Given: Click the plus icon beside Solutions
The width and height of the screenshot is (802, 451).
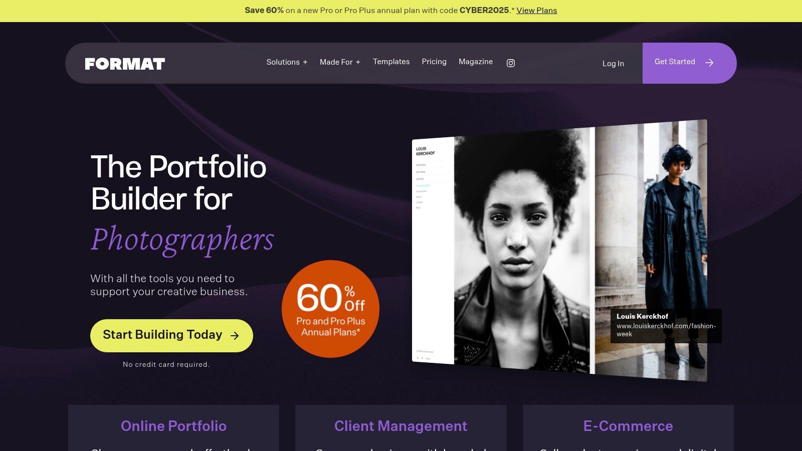Looking at the screenshot, I should pos(305,62).
